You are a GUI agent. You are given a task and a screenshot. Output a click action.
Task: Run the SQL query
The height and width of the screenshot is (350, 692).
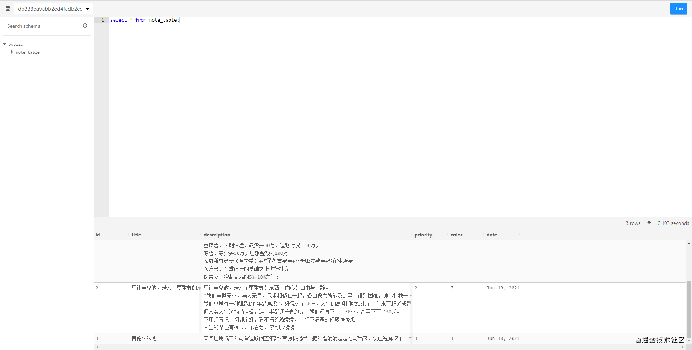point(678,9)
